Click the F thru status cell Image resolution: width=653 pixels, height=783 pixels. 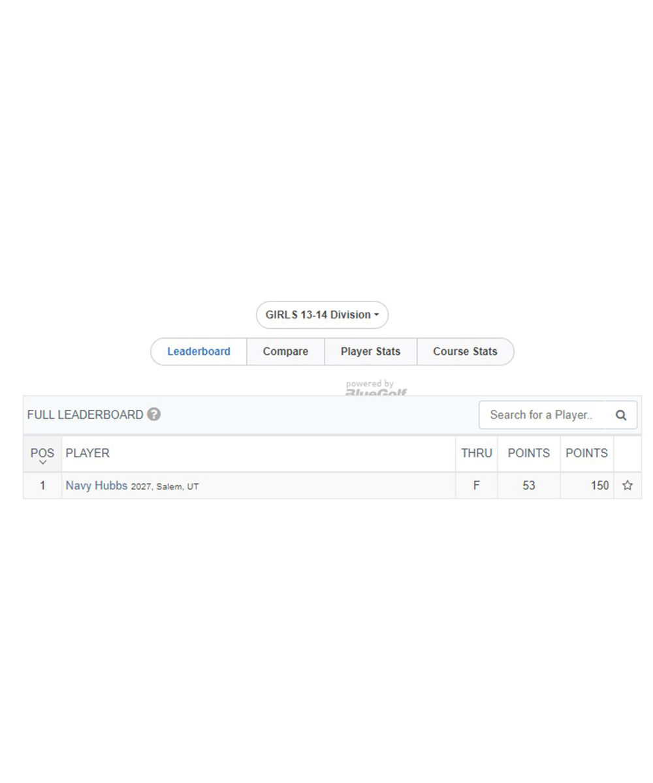[477, 486]
